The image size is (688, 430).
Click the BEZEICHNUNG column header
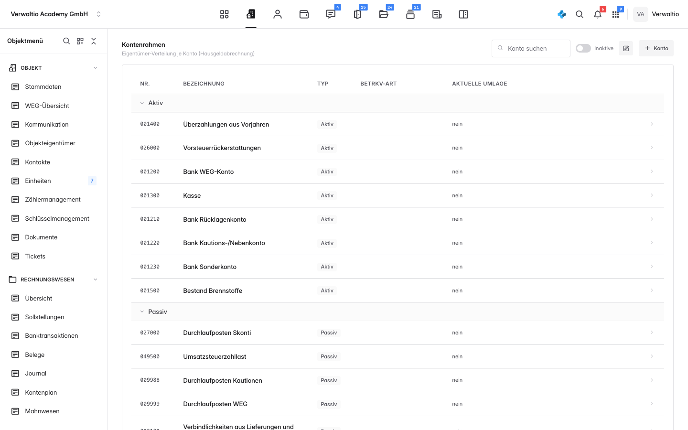pos(204,84)
